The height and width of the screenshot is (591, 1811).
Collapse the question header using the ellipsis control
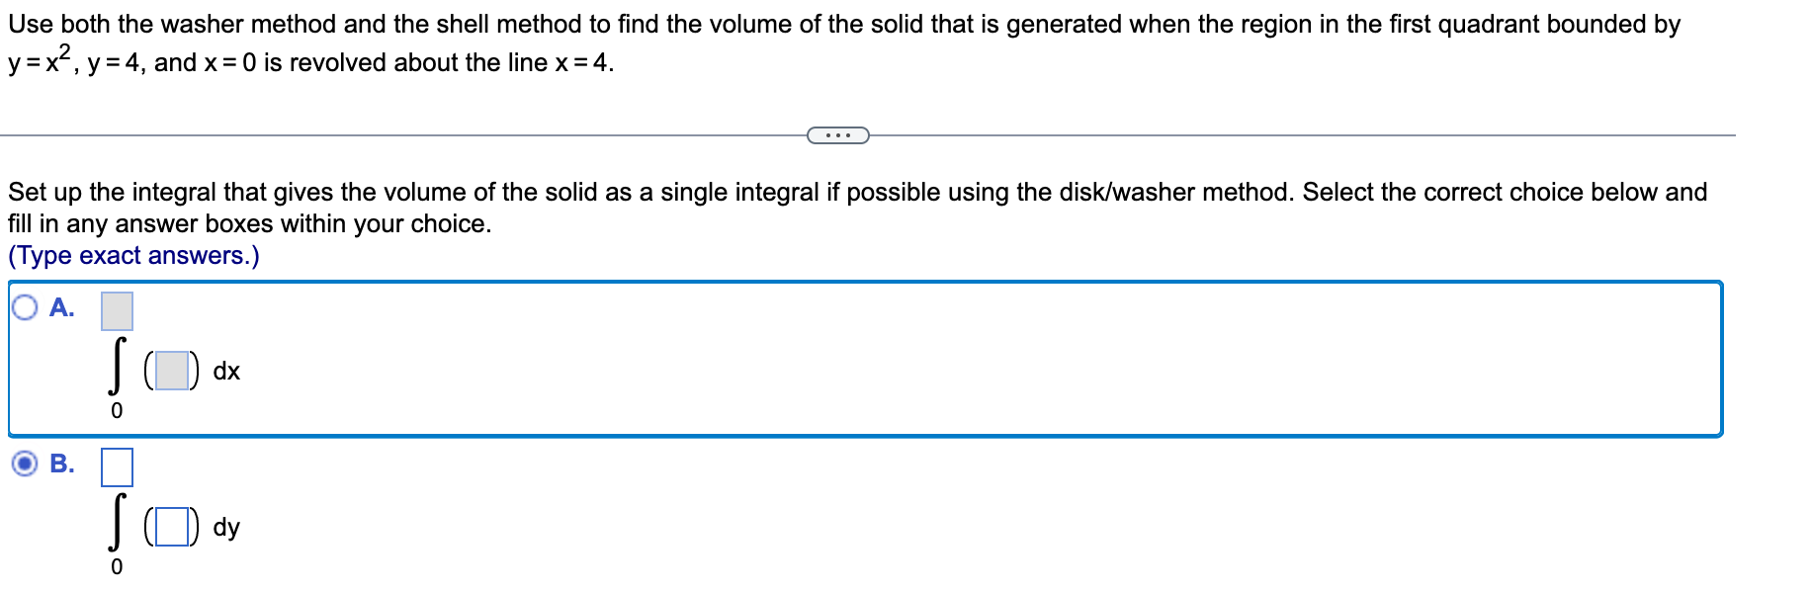(x=838, y=135)
